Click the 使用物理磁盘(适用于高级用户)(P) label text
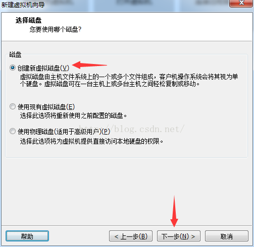254x247 pixels. [64, 132]
